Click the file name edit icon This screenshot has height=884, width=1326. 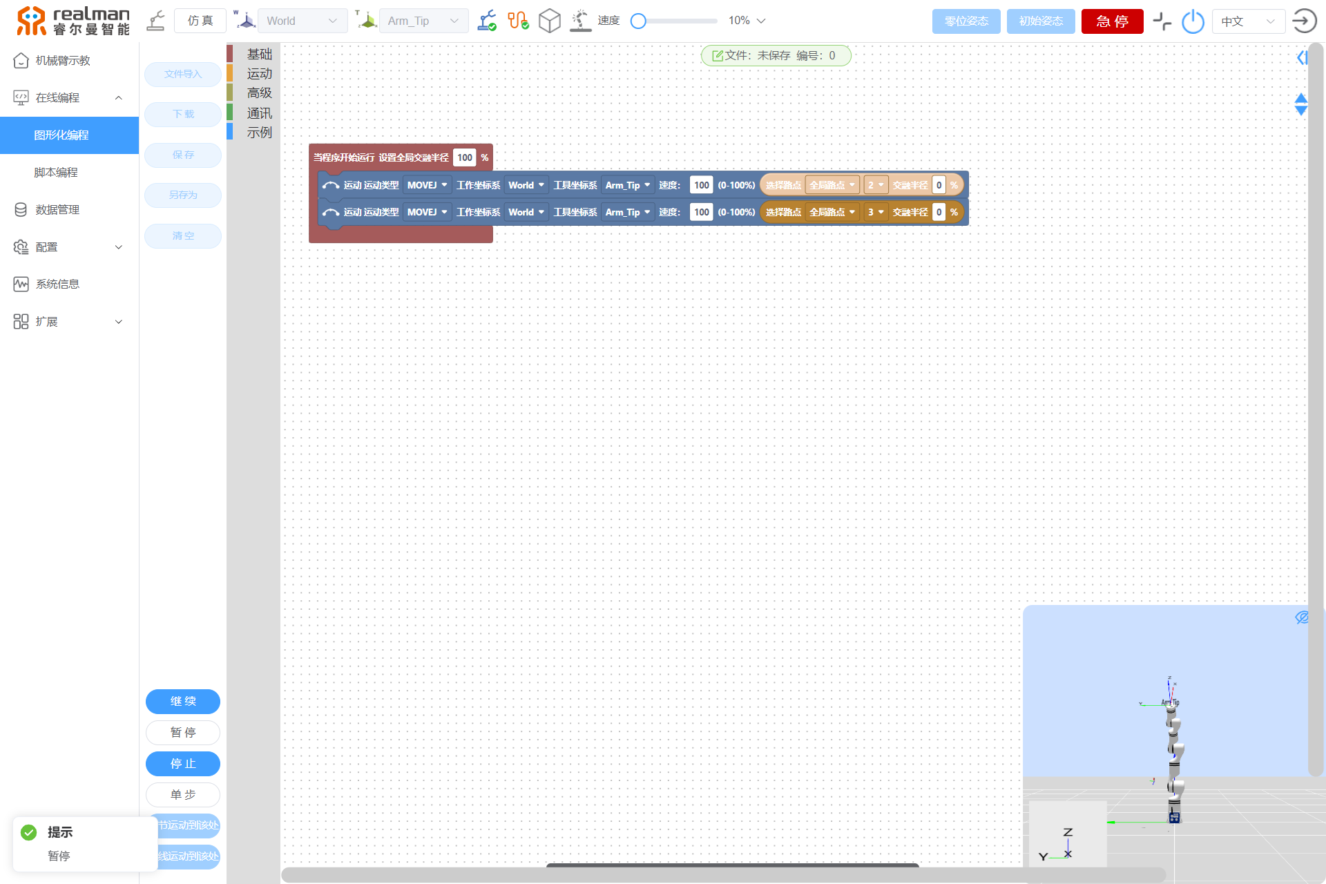718,56
